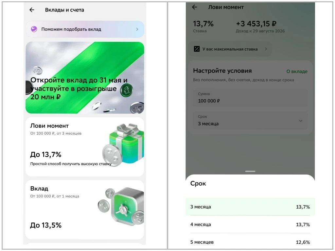The height and width of the screenshot is (251, 335).
Task: Click the percent icon beside maximum rate
Action: (x=197, y=49)
